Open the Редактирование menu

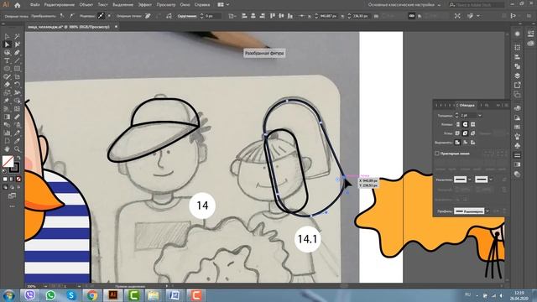point(60,5)
